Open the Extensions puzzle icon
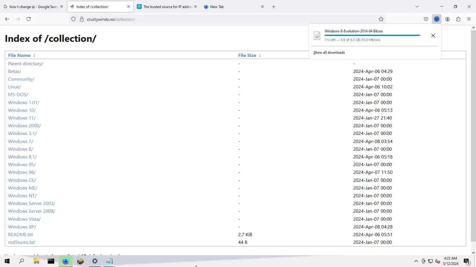Image resolution: width=476 pixels, height=267 pixels. point(458,19)
